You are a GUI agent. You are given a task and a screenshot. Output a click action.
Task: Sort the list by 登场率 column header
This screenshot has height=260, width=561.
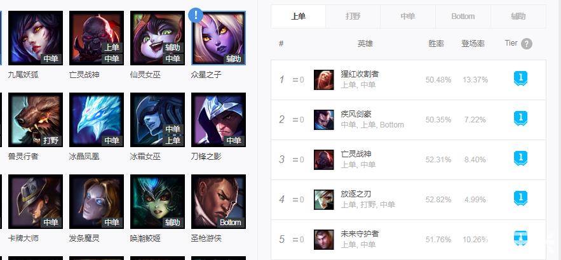tap(473, 44)
